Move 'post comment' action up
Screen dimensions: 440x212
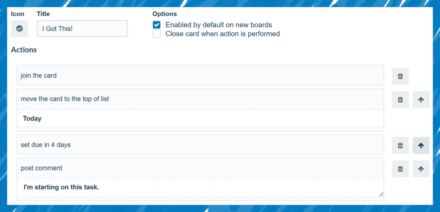click(421, 169)
